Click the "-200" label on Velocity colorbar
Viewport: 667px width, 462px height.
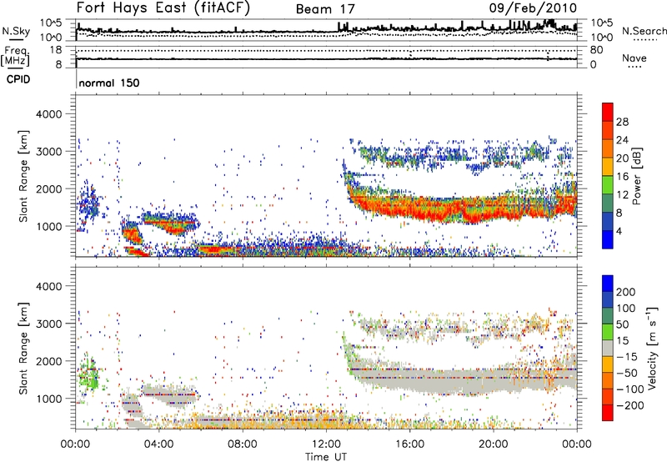coord(630,405)
